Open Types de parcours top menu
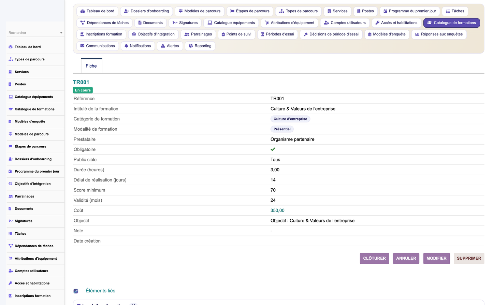Image resolution: width=493 pixels, height=305 pixels. coord(298,11)
